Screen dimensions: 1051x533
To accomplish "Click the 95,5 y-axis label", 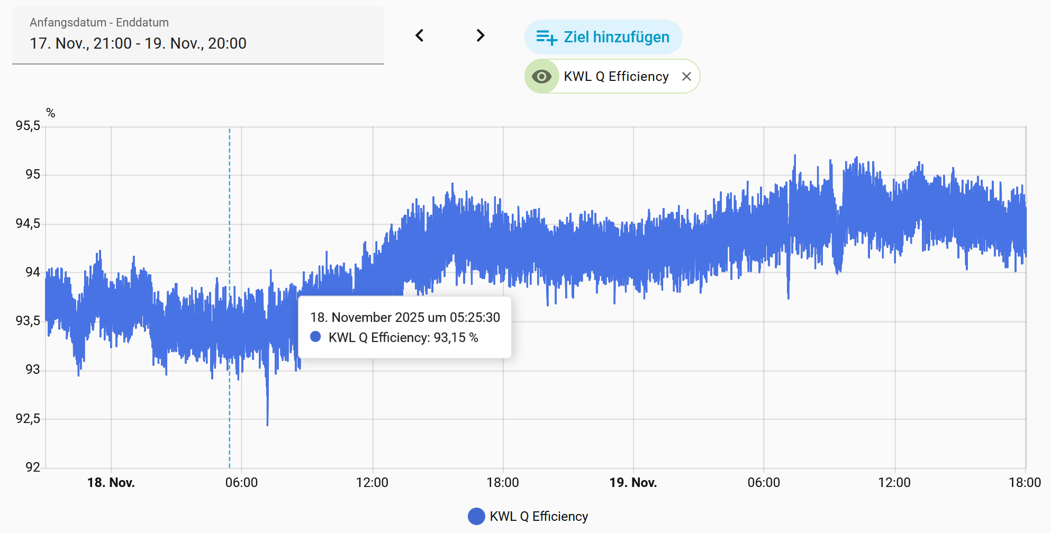I will click(28, 126).
